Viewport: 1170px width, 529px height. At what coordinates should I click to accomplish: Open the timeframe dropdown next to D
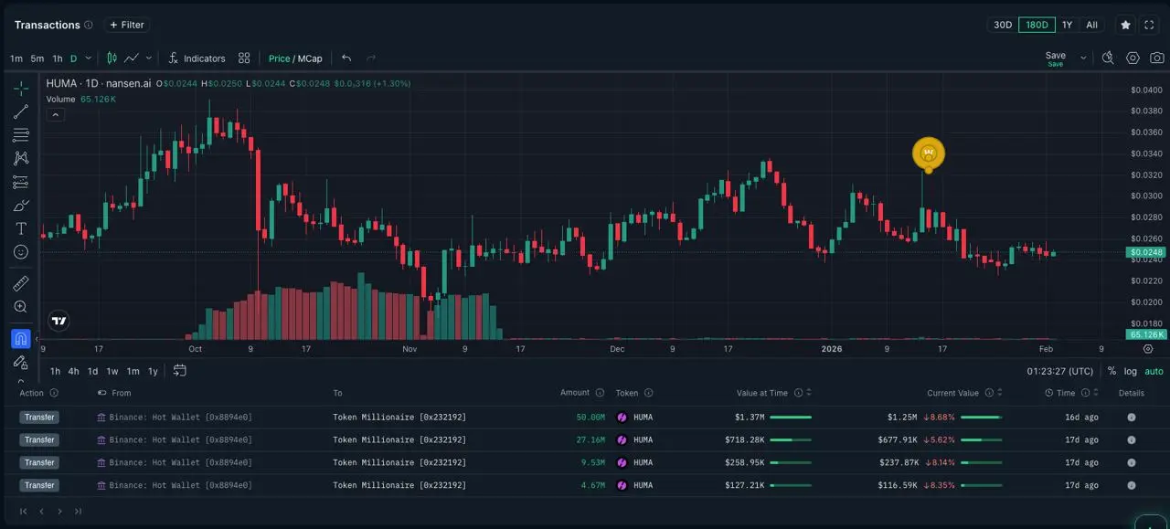click(x=89, y=58)
